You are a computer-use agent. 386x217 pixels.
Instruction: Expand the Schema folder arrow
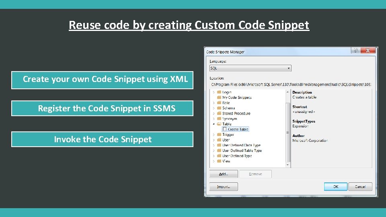[214, 108]
